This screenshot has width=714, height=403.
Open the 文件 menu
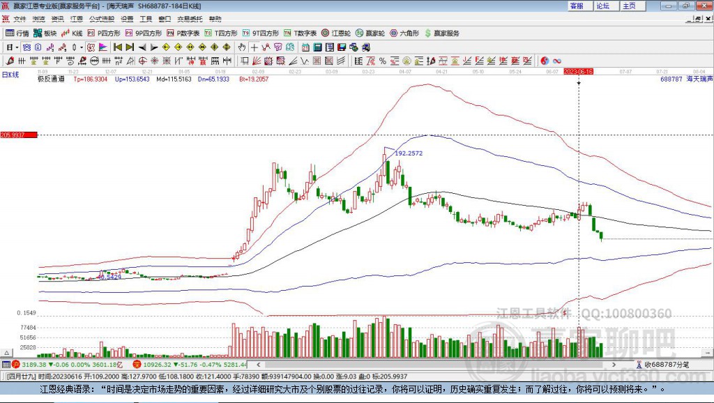[20, 19]
